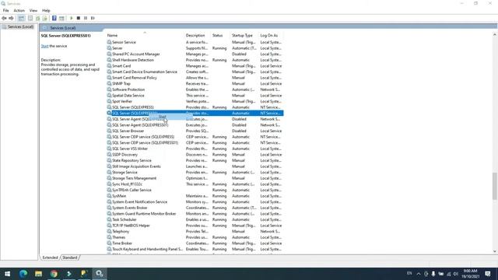Open the blue Help toolbar icon

click(54, 18)
